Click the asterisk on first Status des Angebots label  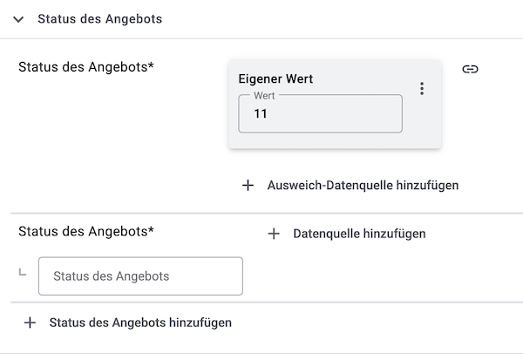(x=151, y=65)
